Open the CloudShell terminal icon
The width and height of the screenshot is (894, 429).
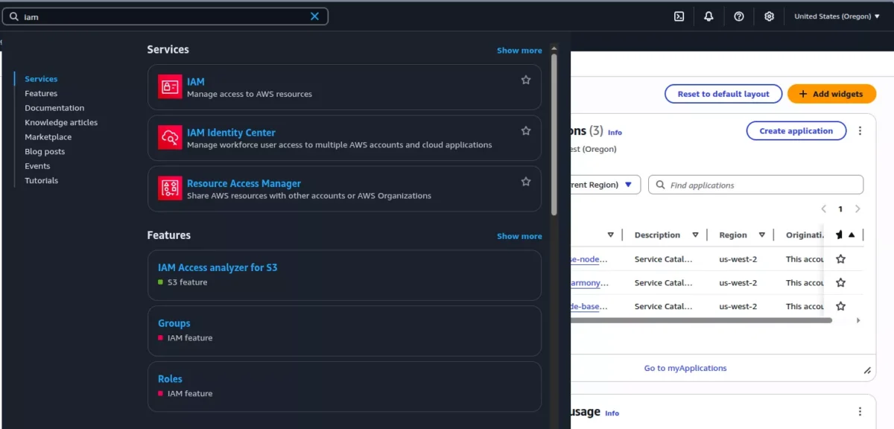point(679,16)
